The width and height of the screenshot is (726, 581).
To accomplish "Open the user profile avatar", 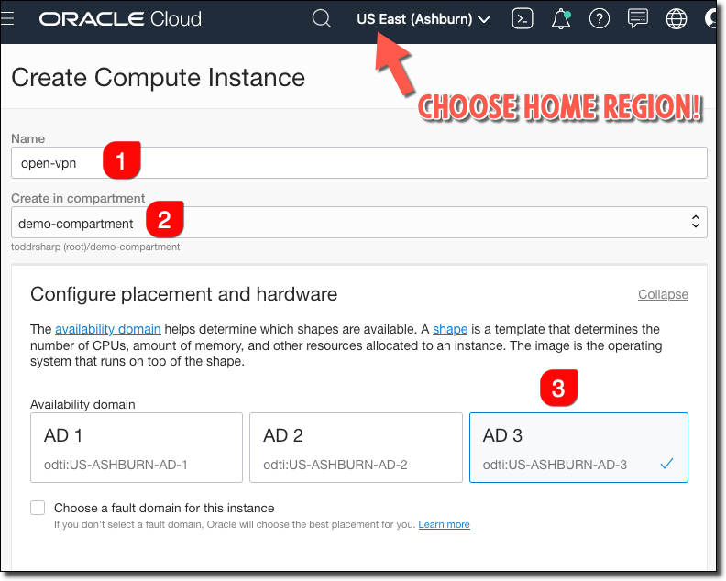I will pyautogui.click(x=711, y=19).
